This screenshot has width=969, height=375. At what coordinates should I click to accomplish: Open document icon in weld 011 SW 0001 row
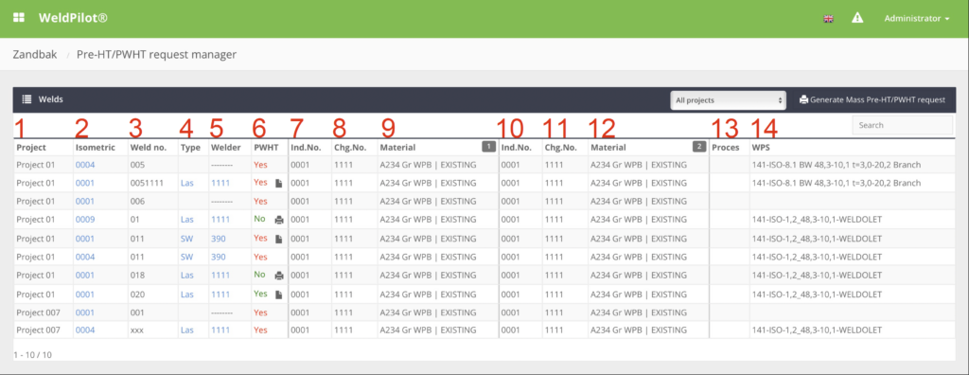279,239
